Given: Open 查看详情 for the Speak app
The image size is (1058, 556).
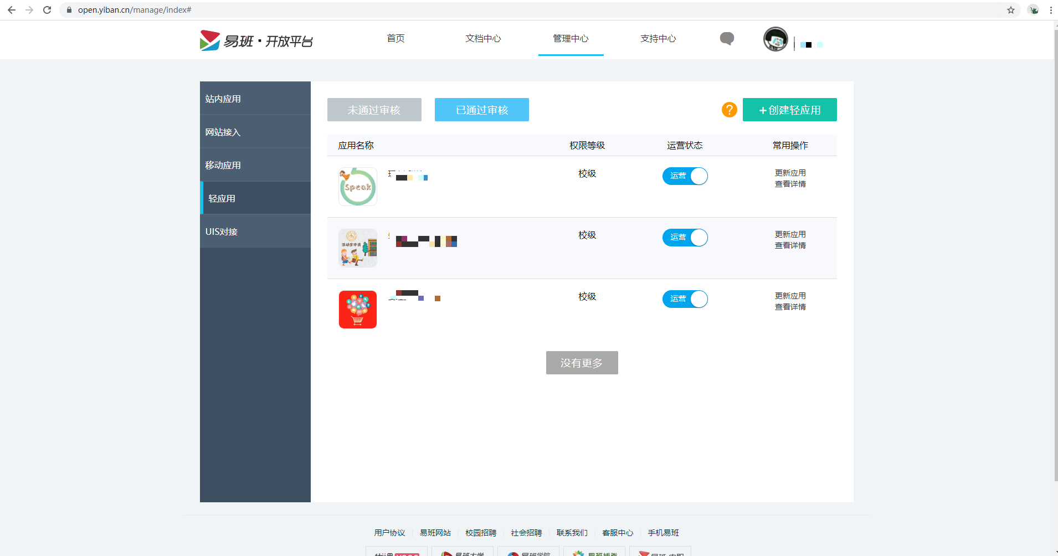Looking at the screenshot, I should point(790,183).
